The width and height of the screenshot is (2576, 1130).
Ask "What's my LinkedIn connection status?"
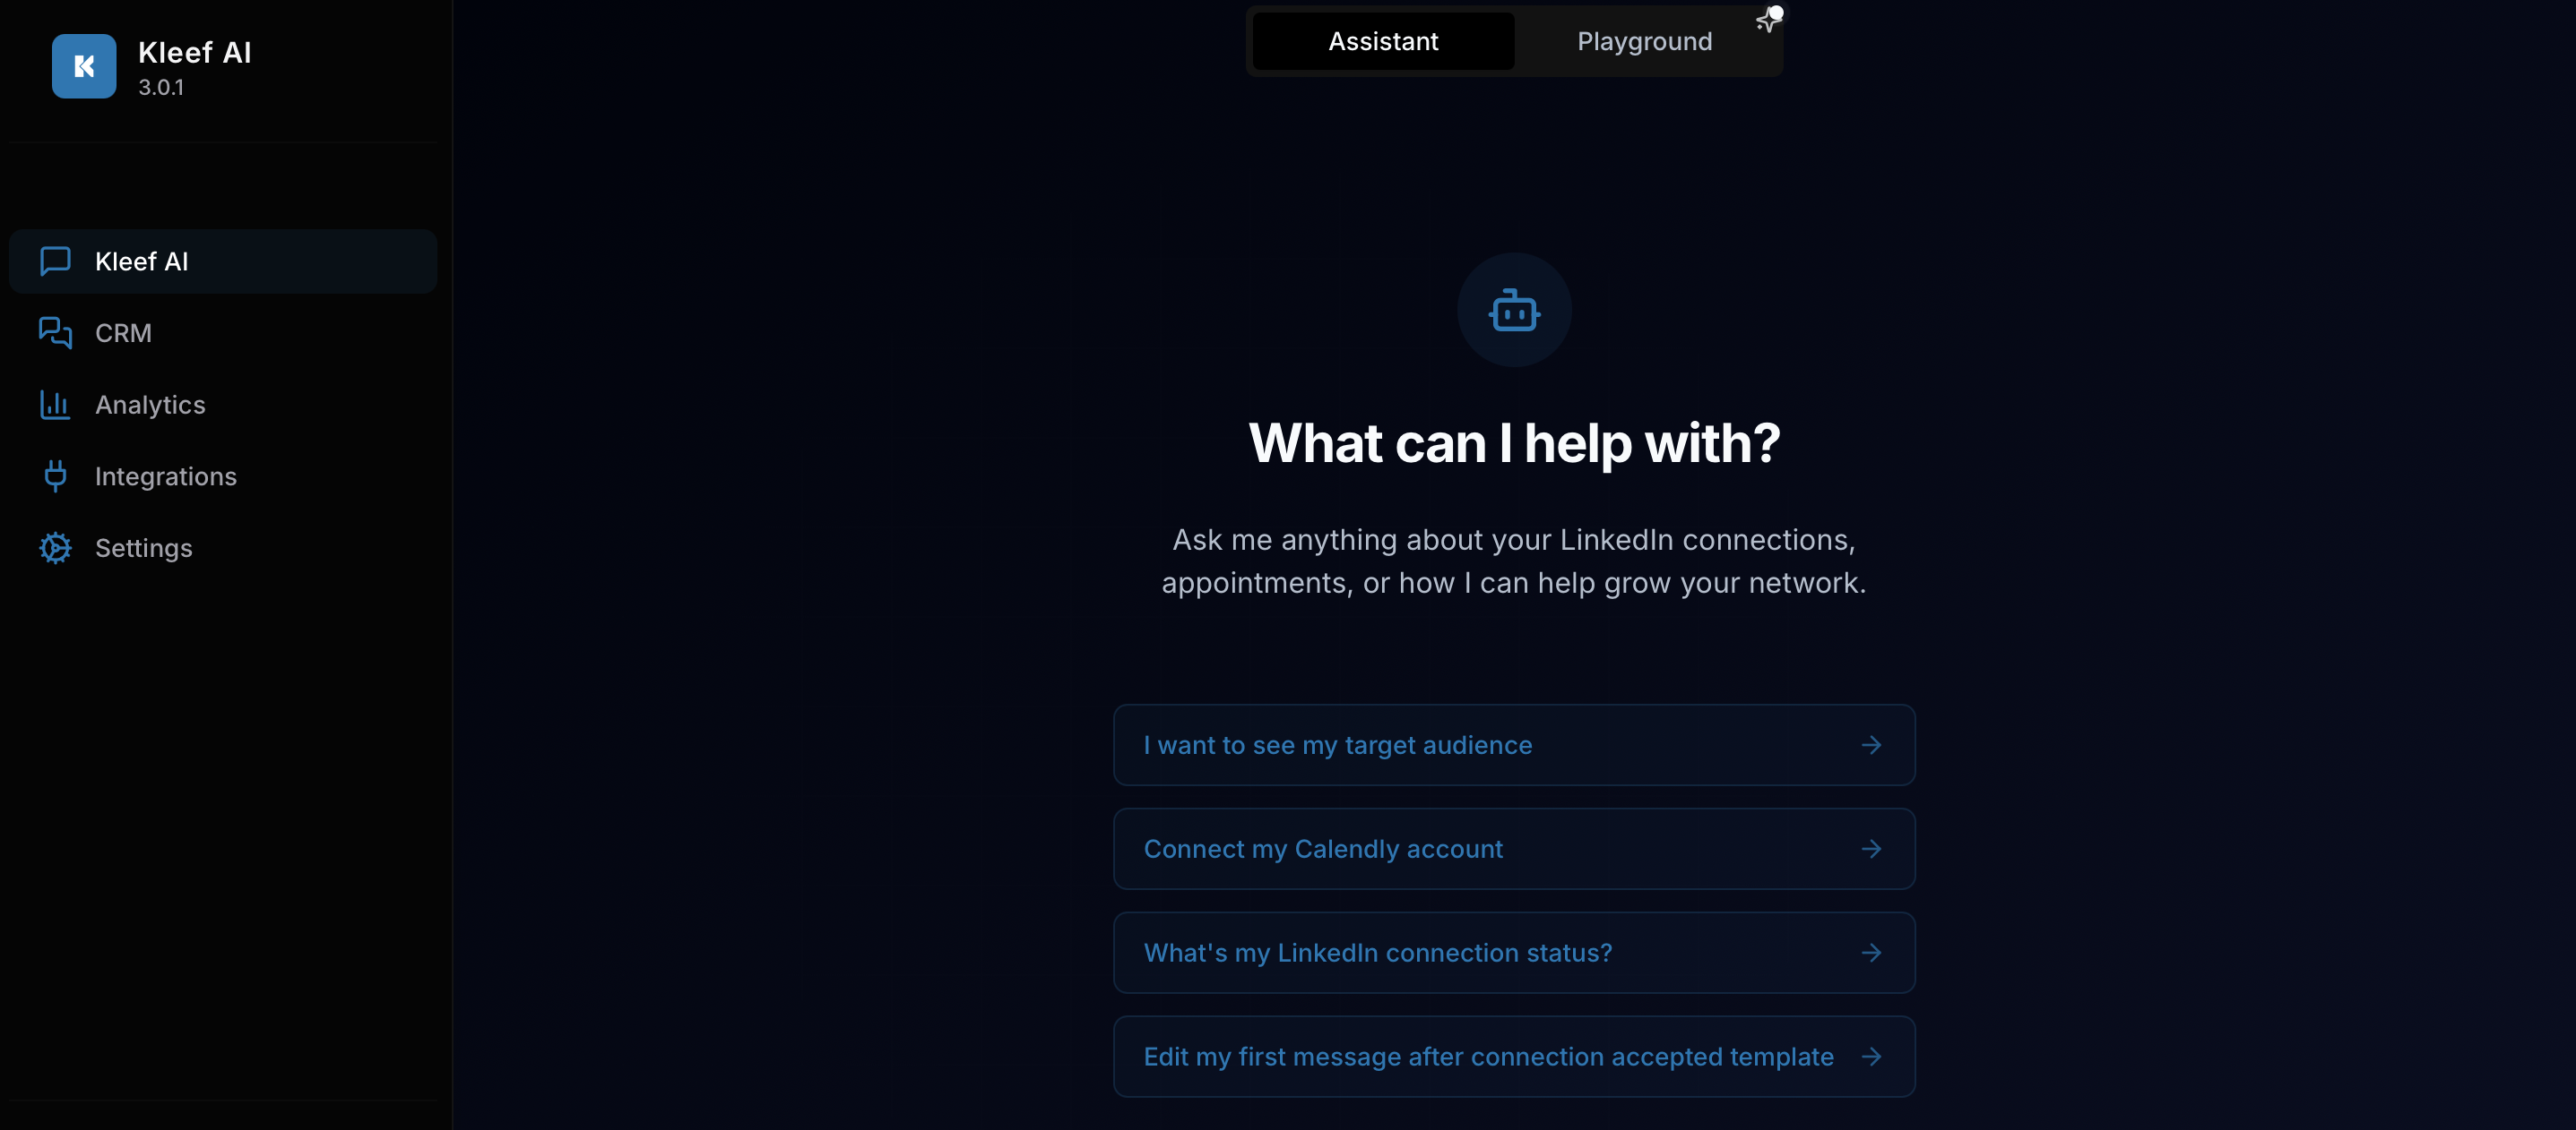click(1377, 953)
